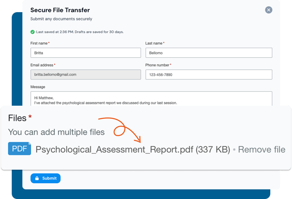Click the 'Submit any documents securely' subtitle
Screen dimensions: 292x199
(x=61, y=19)
